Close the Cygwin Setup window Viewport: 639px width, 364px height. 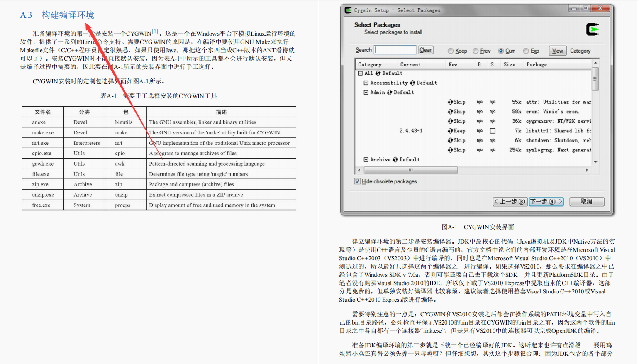pyautogui.click(x=600, y=8)
